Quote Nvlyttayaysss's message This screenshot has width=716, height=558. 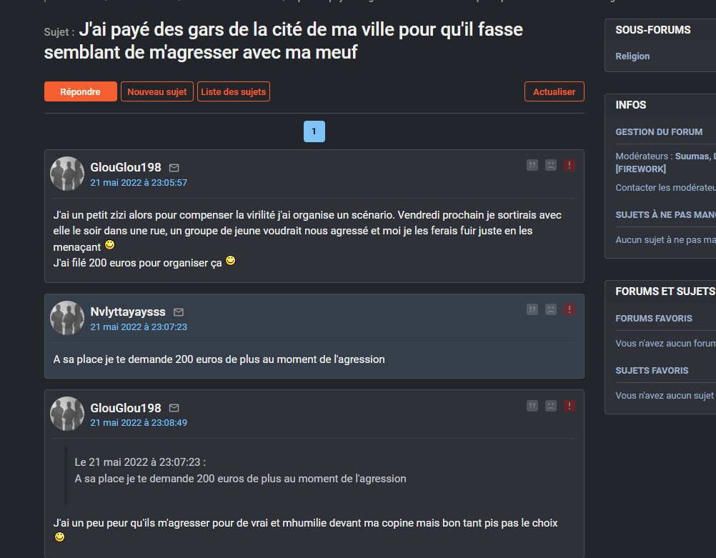pos(532,309)
